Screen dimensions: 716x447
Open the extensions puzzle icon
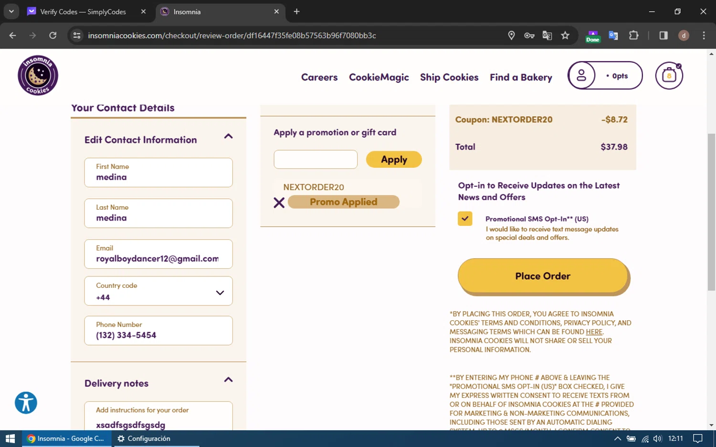point(634,35)
